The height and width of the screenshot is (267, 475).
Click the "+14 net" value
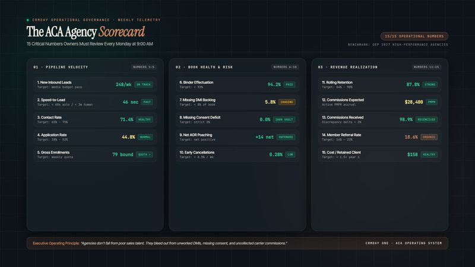[x=264, y=137]
